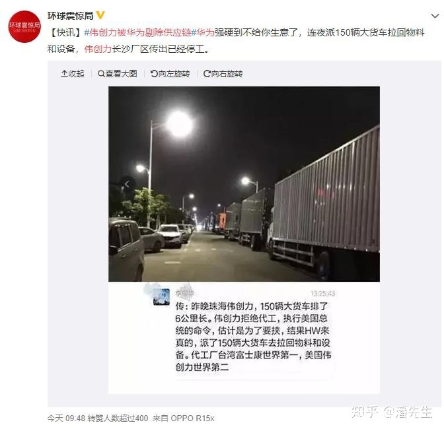Open the 今天 09:48 timestamp link
This screenshot has width=444, height=431.
(x=66, y=418)
